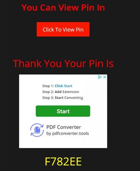Open the AdChoices triangle icon
This screenshot has height=171, width=140.
point(100,77)
